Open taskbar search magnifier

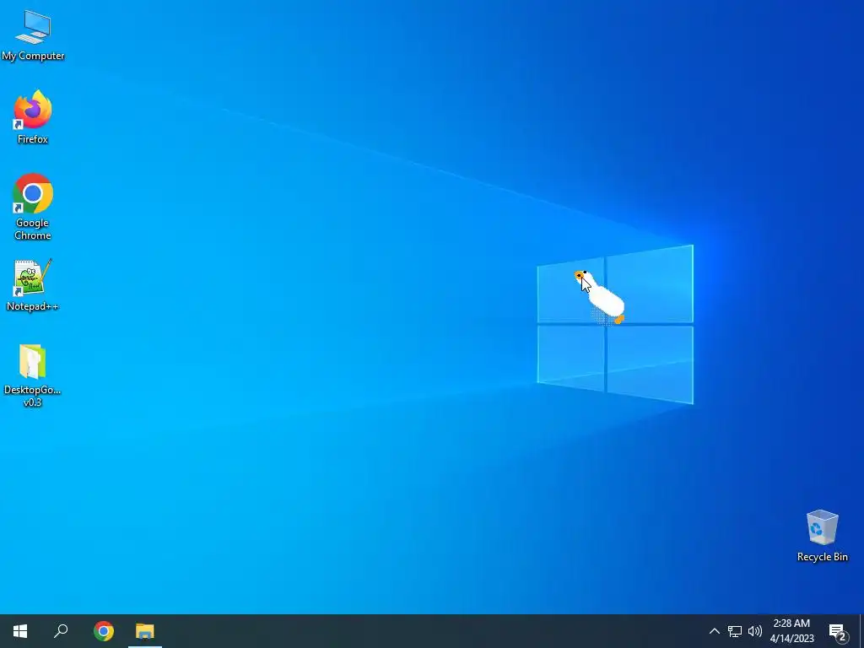point(61,631)
